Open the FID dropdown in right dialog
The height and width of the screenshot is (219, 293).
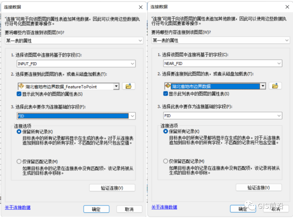(279, 115)
